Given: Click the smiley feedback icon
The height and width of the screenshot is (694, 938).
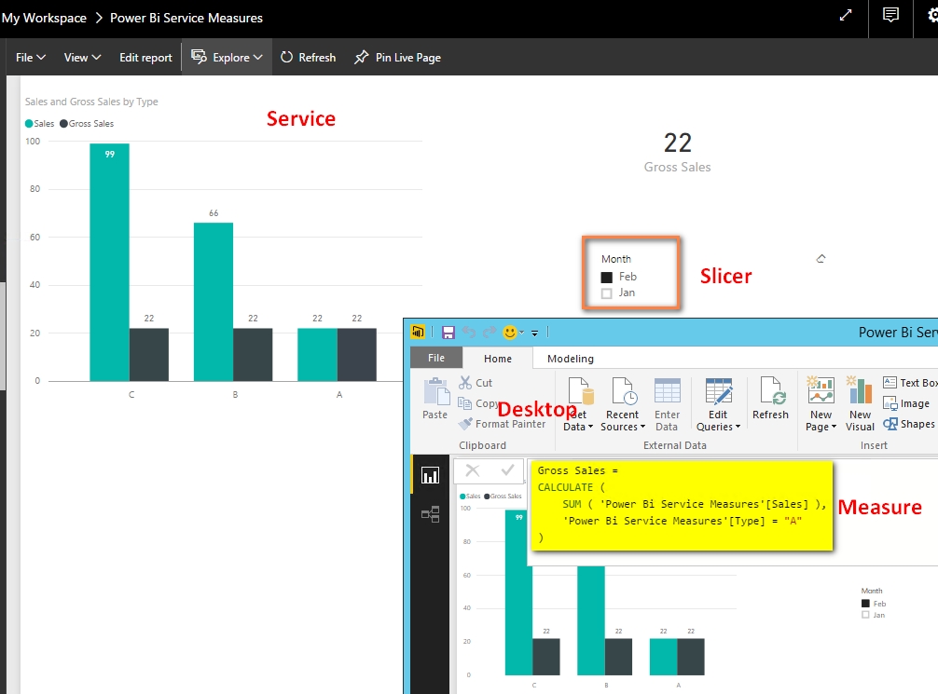Looking at the screenshot, I should point(510,333).
